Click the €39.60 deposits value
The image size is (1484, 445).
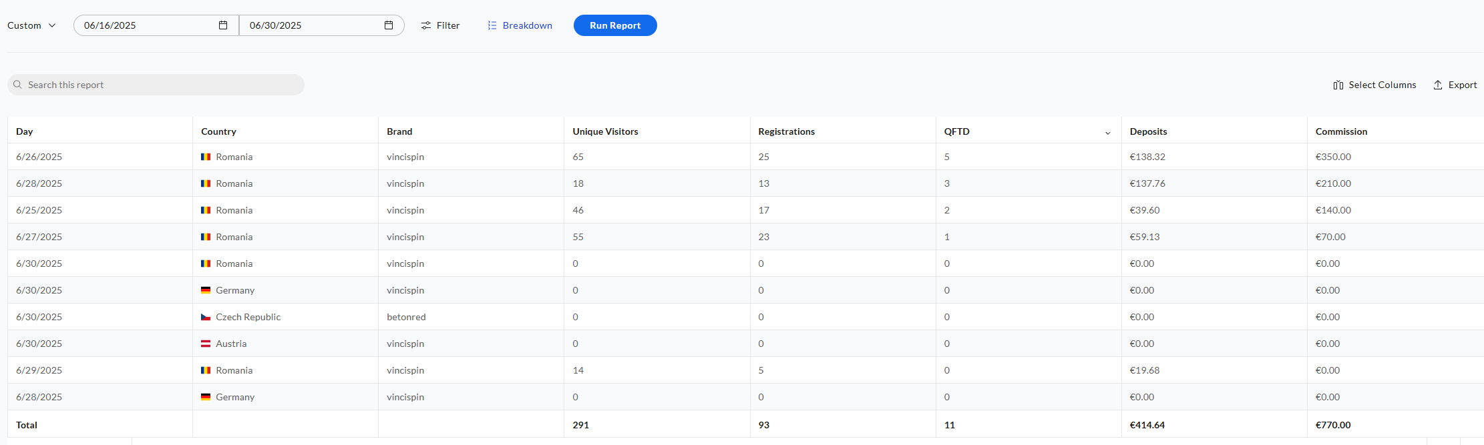pyautogui.click(x=1145, y=210)
